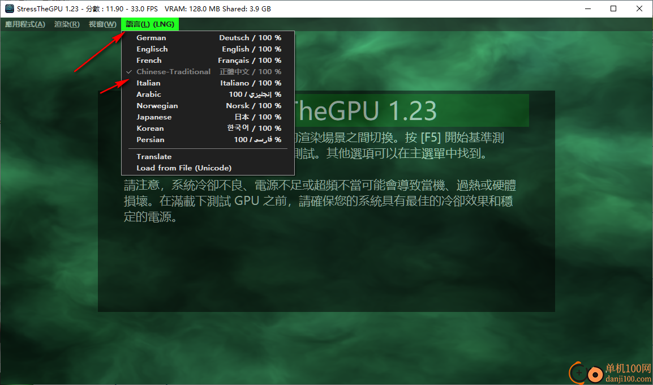The width and height of the screenshot is (653, 385).
Task: Minimize the StressTheGPU window
Action: [587, 8]
